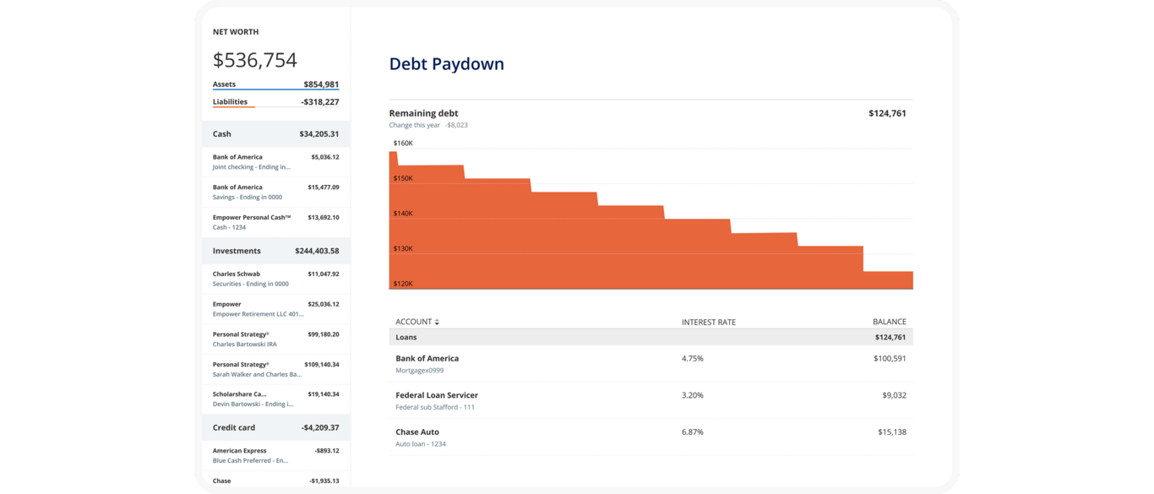
Task: Collapse the Investments section header
Action: point(275,251)
